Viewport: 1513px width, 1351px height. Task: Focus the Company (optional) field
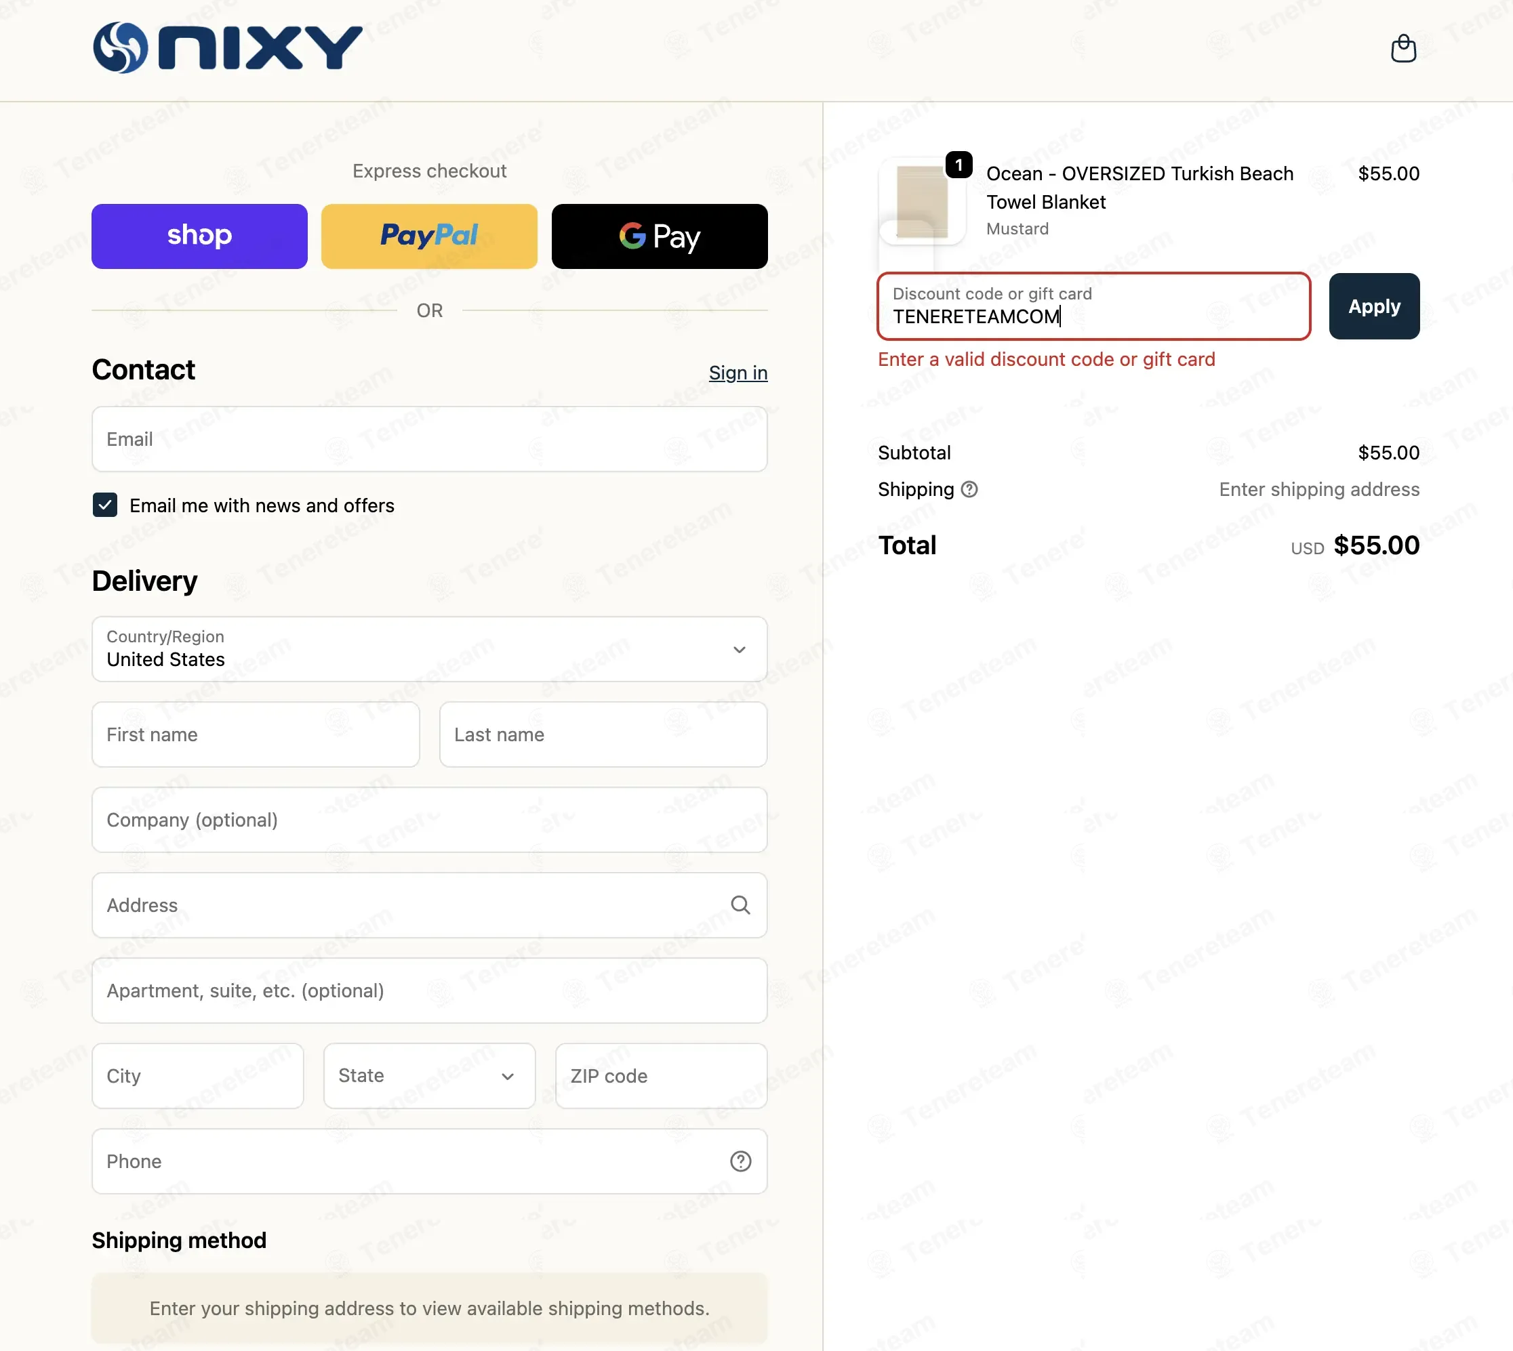coord(429,820)
